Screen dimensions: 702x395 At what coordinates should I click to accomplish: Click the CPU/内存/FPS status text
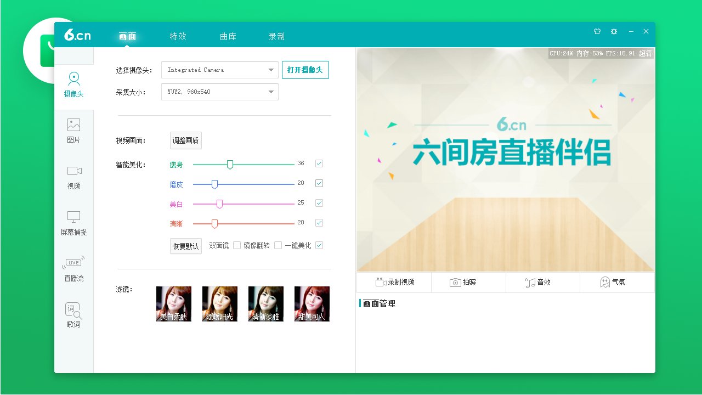point(601,53)
